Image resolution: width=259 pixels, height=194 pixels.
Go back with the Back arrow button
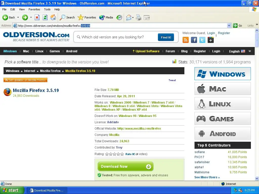9,17
